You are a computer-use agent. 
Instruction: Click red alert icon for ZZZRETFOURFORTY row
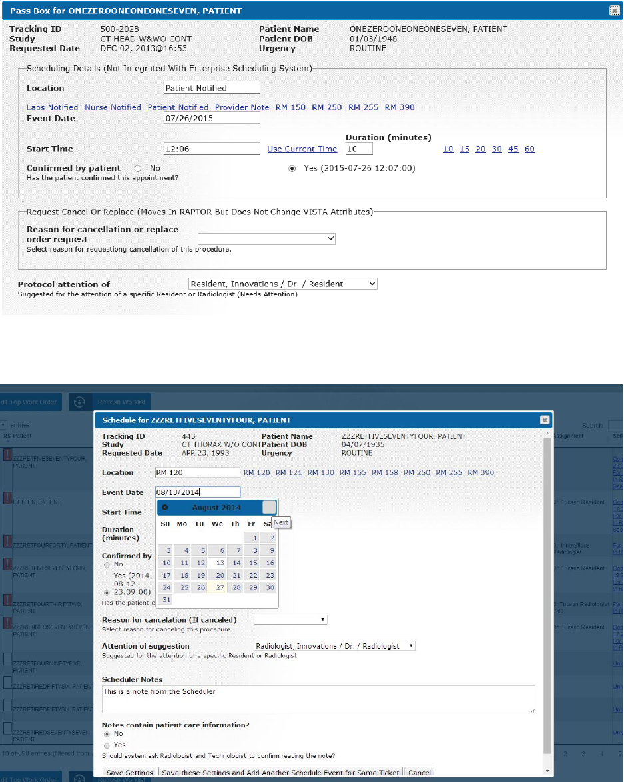[7, 541]
